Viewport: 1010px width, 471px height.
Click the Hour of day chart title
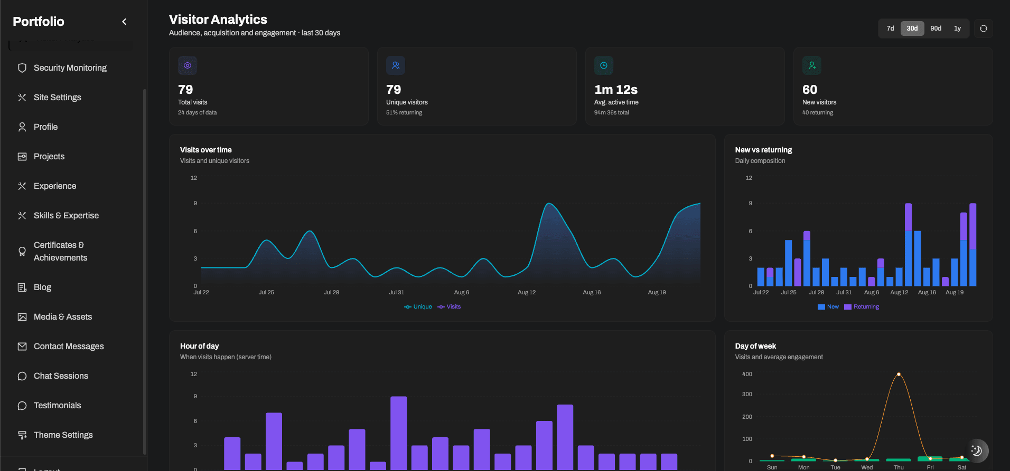(200, 347)
